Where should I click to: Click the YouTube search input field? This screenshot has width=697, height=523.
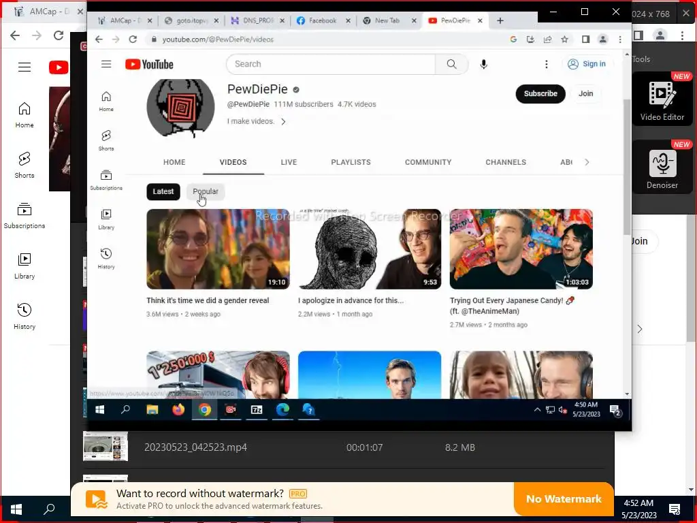(x=331, y=64)
